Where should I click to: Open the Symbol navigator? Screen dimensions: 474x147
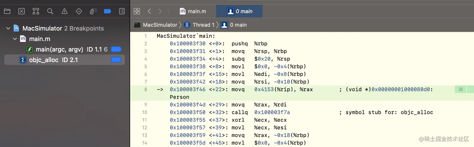pyautogui.click(x=36, y=11)
